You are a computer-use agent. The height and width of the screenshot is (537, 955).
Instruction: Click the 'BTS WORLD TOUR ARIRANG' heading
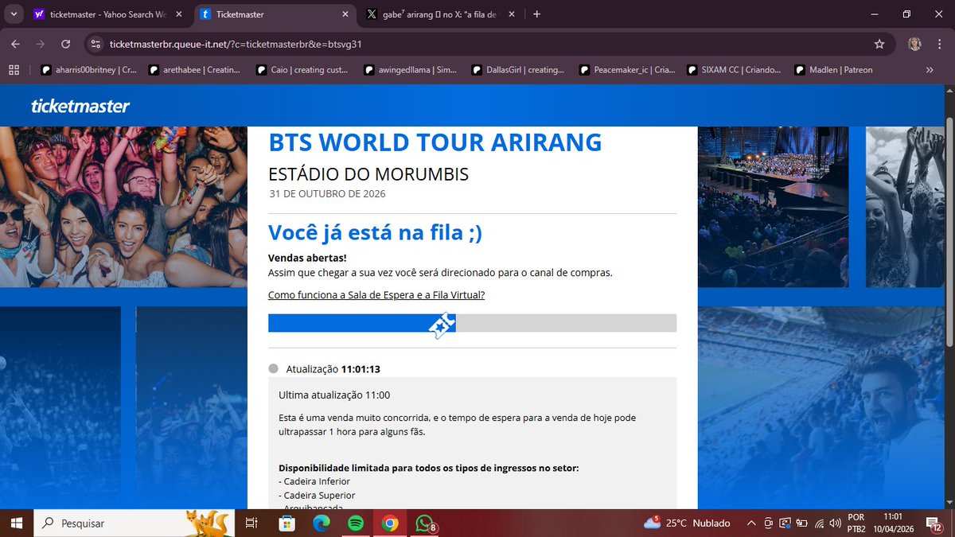click(435, 142)
